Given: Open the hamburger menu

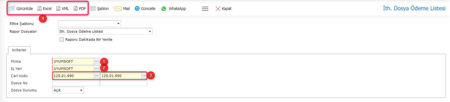Looking at the screenshot, I should click(205, 9).
